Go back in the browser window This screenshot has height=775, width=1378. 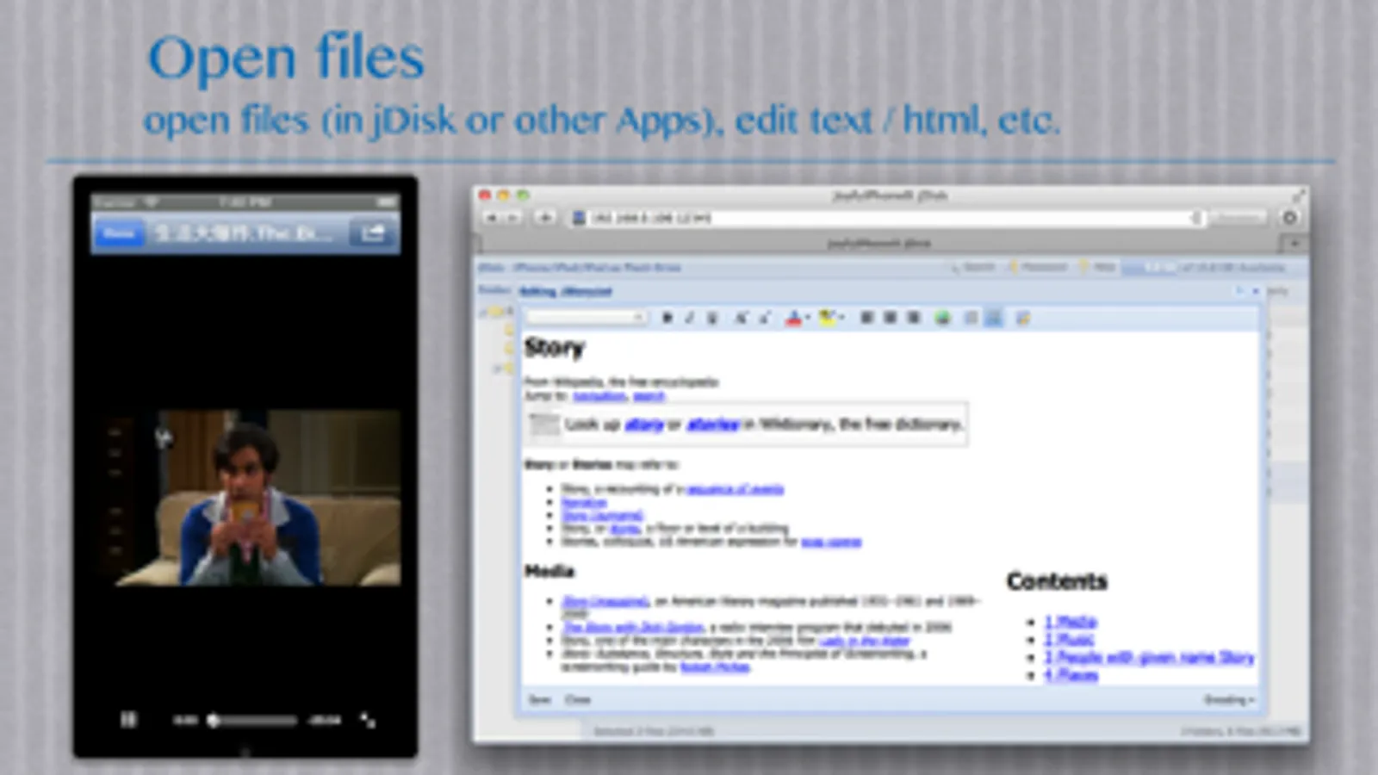(x=492, y=218)
